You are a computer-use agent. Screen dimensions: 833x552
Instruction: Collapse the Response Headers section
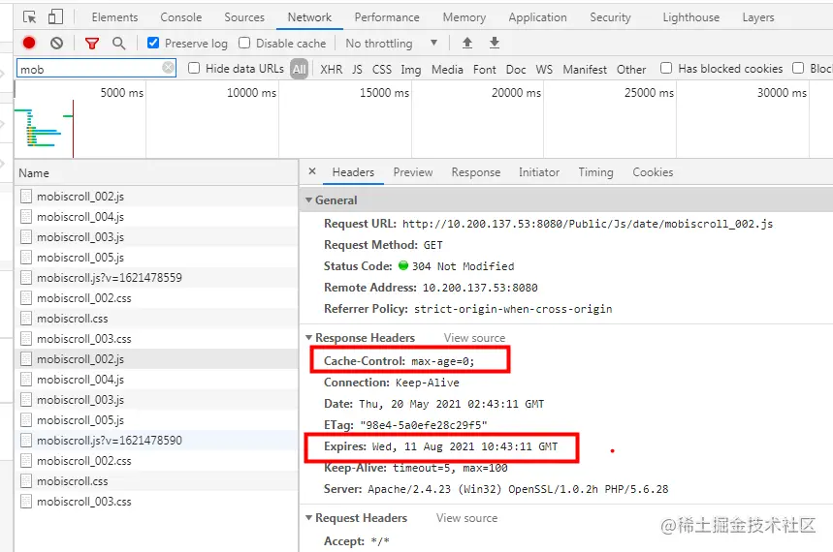[308, 338]
